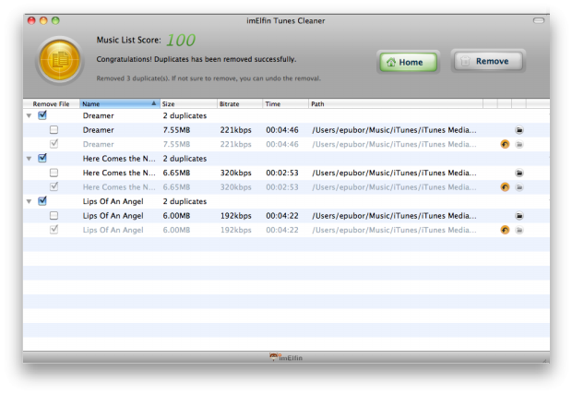Sort by the Size column header
572x395 pixels.
point(188,103)
